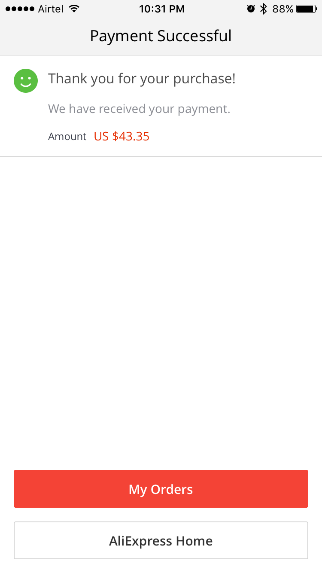
Task: Click "We have received your payment" text
Action: pyautogui.click(x=139, y=109)
